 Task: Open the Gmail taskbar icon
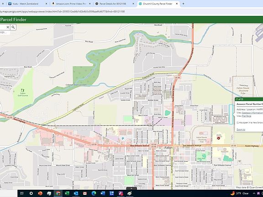click(x=85, y=193)
